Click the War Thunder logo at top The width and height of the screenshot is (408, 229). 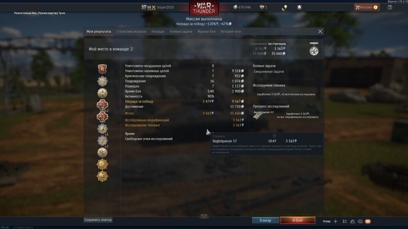204,8
